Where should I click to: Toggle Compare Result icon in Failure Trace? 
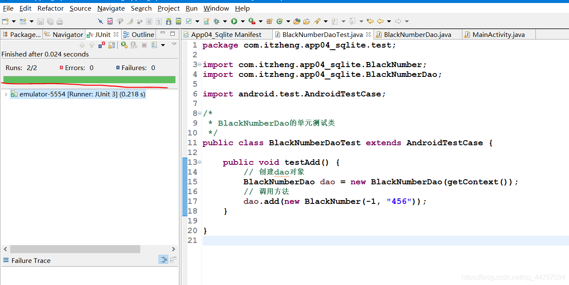point(173,260)
